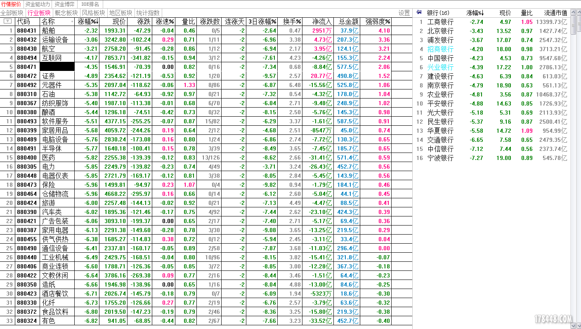This screenshot has width=581, height=329.
Task: Select 宁波银行 in the bank list
Action: 491,158
